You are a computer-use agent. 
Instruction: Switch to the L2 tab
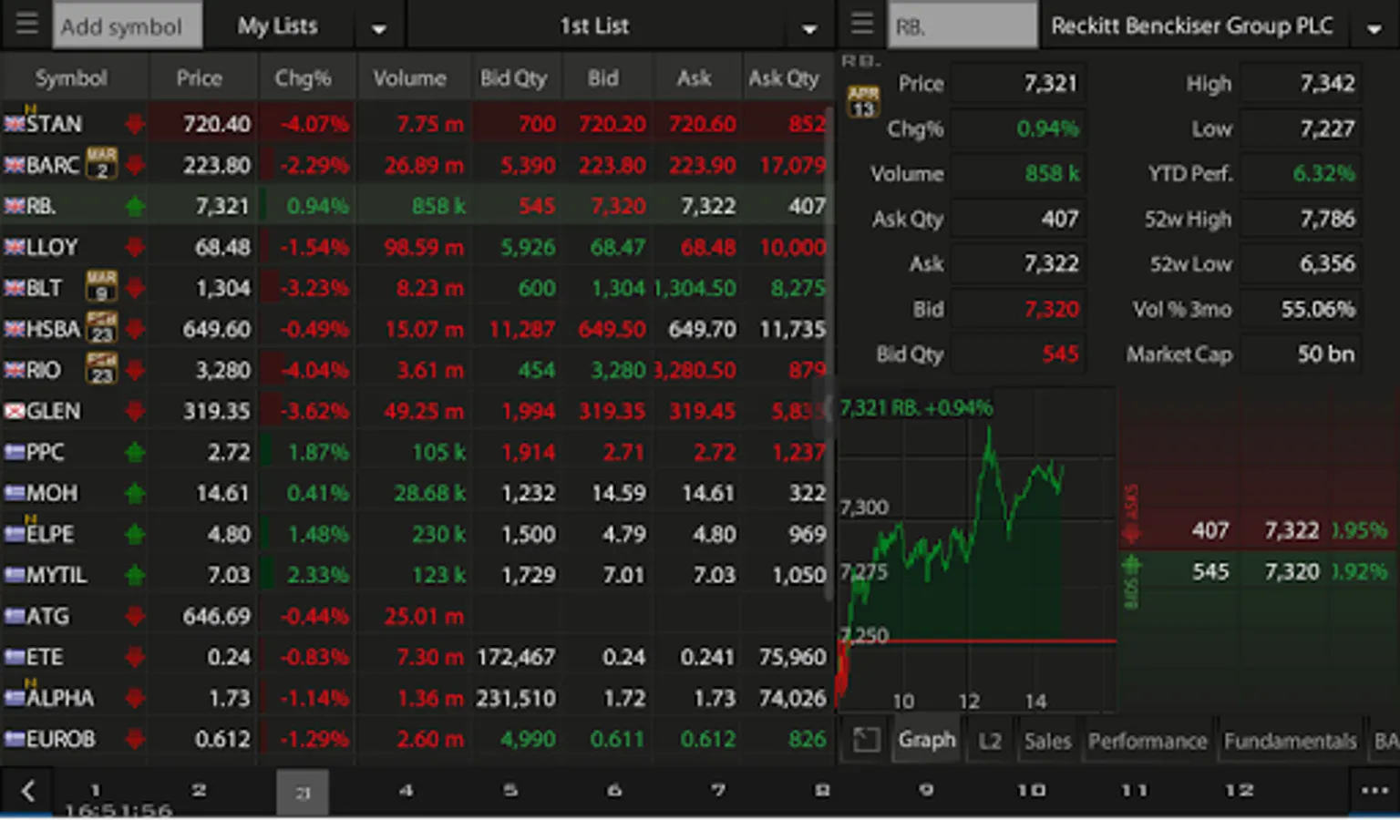[x=990, y=741]
